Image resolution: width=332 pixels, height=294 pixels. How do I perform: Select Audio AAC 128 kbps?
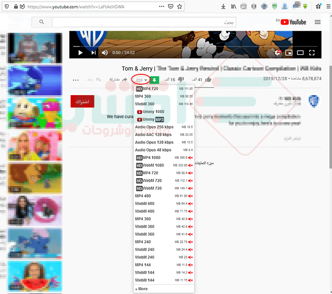(164, 134)
